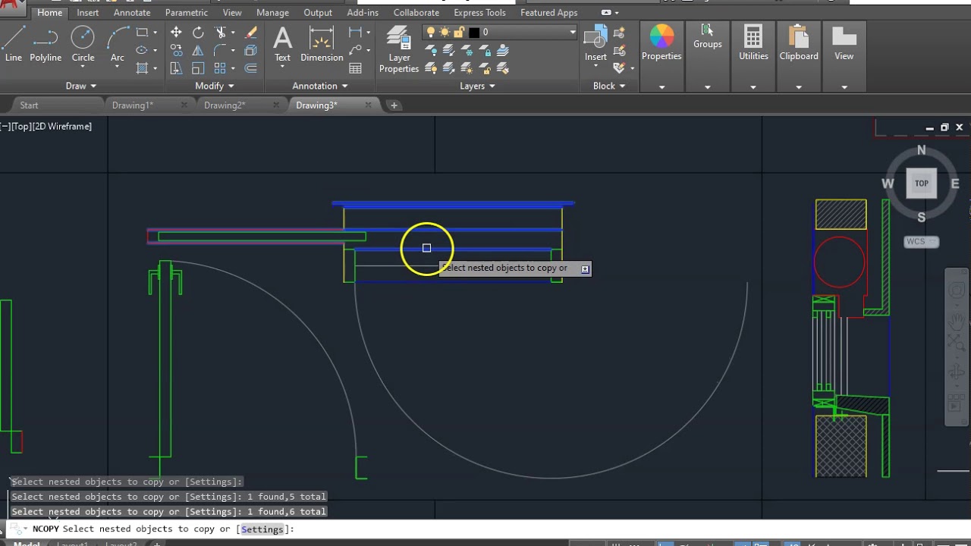The height and width of the screenshot is (546, 971).
Task: Open the Annotate ribbon tab
Action: pos(132,12)
